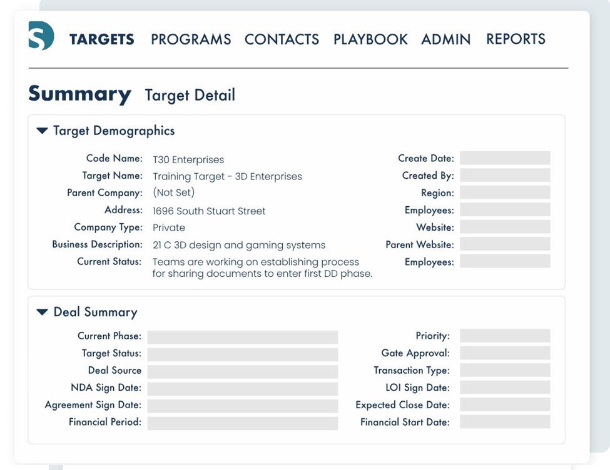Click the Current Phase field
The image size is (610, 470).
click(x=243, y=337)
